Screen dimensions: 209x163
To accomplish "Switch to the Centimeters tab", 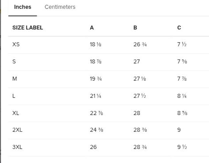I will pos(60,7).
